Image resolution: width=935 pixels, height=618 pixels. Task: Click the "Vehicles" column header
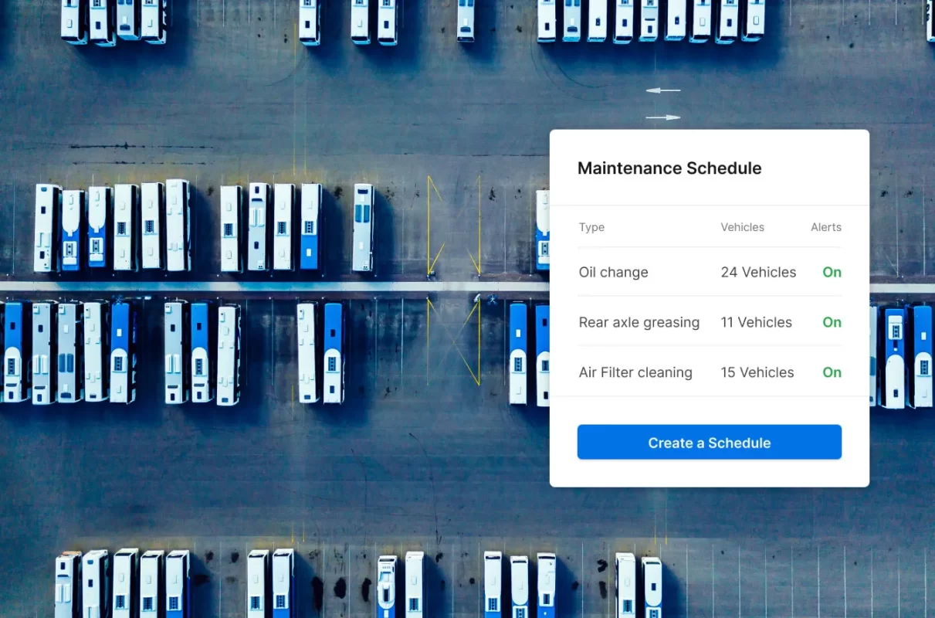pyautogui.click(x=742, y=227)
